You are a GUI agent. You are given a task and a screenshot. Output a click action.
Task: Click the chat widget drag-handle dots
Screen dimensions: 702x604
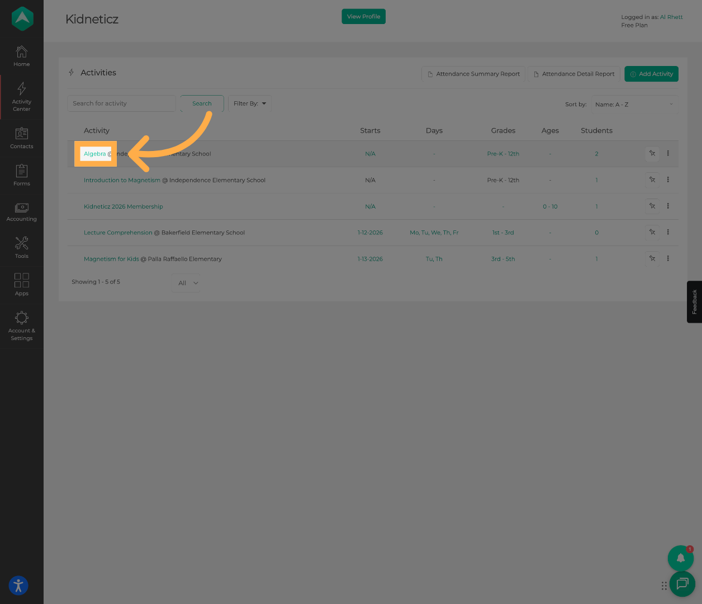[664, 586]
